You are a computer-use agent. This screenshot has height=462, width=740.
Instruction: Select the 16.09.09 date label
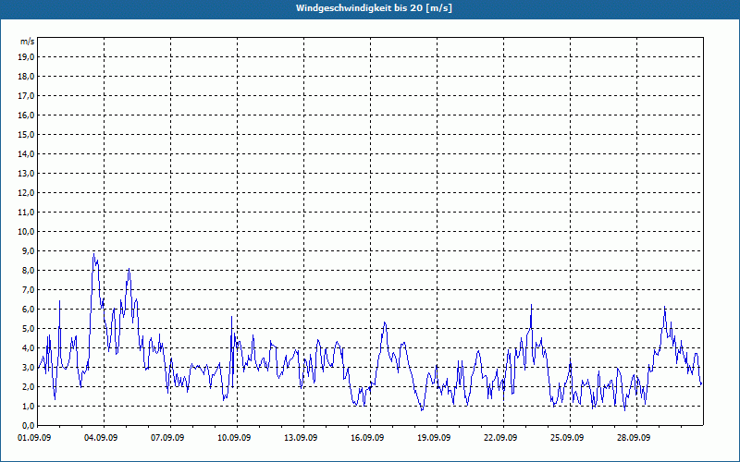366,438
